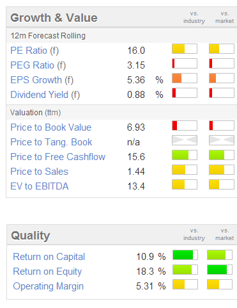Open the Operating Margin link
The image size is (237, 308).
coord(49,286)
